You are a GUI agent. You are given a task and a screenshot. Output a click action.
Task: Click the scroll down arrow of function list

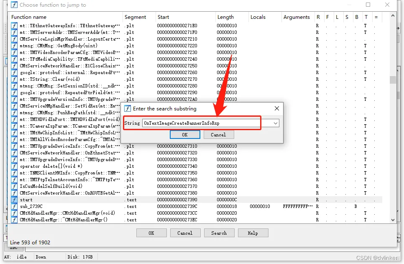[x=393, y=220]
